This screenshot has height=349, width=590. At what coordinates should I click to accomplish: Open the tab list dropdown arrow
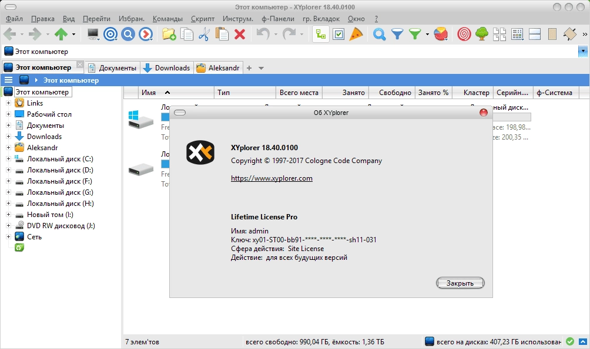(261, 68)
